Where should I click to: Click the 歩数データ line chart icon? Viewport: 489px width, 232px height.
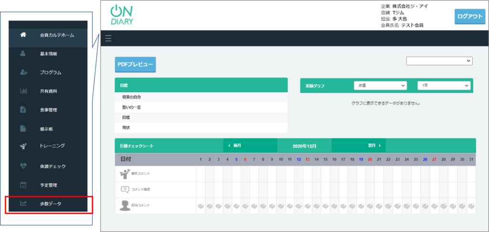coord(23,204)
